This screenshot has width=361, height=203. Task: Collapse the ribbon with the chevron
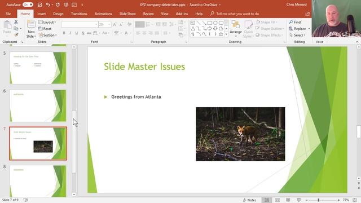pyautogui.click(x=357, y=42)
